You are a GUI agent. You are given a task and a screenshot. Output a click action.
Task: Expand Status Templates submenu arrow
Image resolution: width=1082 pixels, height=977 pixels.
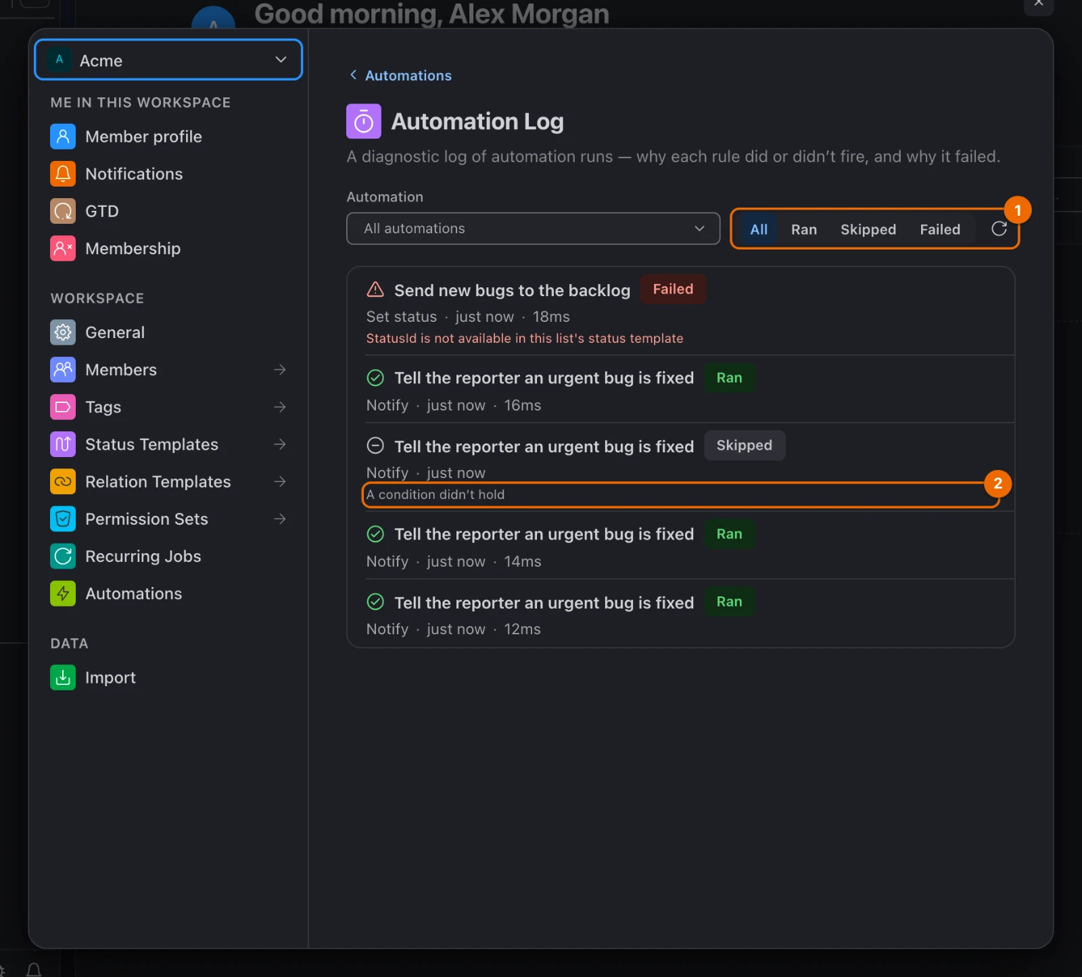(x=280, y=444)
